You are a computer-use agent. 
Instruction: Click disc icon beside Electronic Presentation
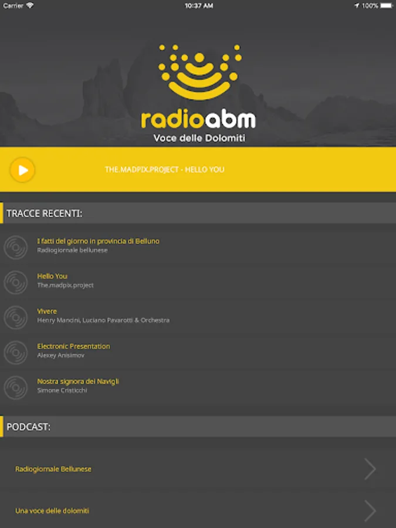[15, 353]
